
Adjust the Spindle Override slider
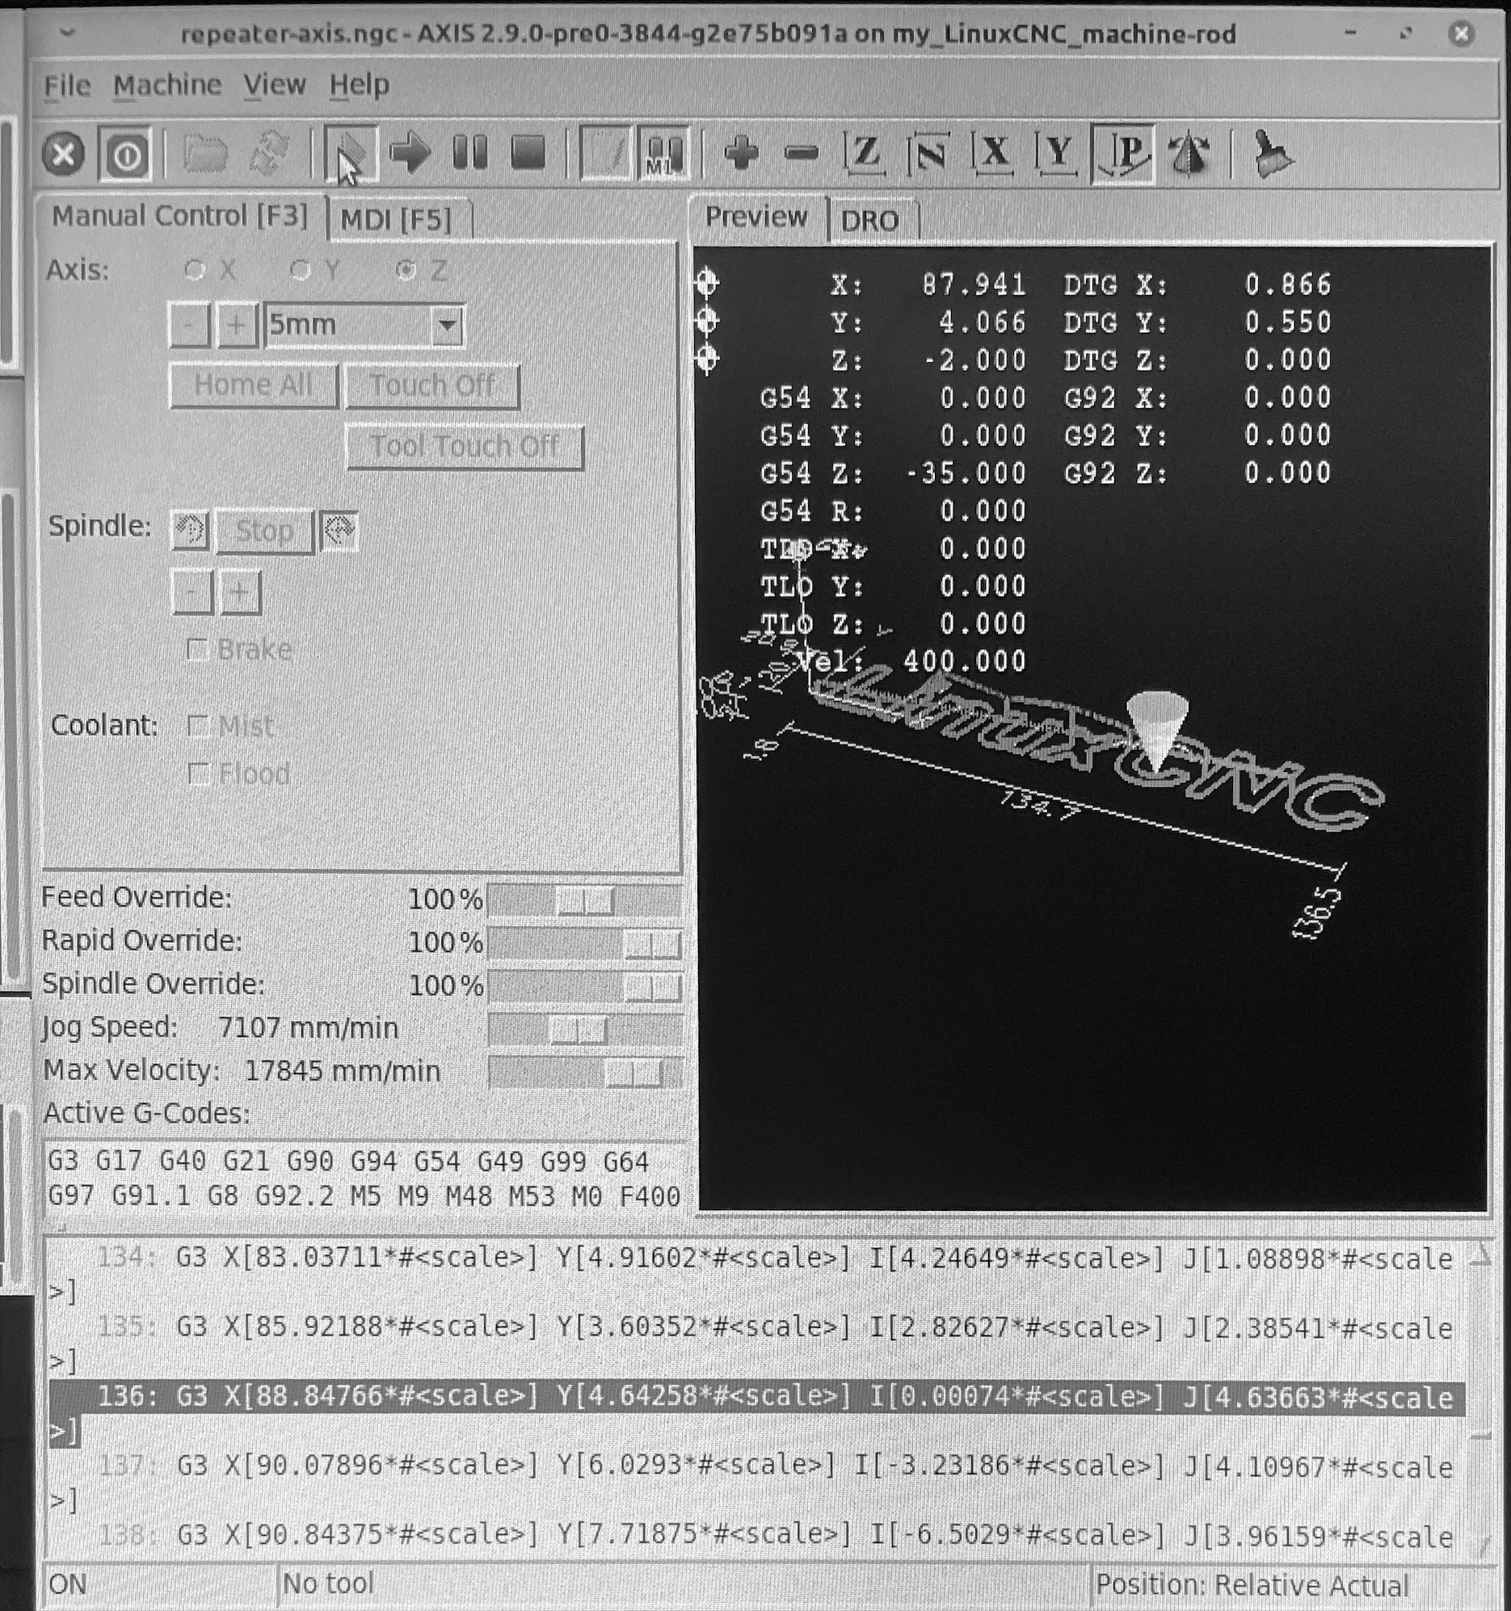585,987
